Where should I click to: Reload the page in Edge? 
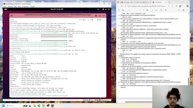(x=122, y=6)
